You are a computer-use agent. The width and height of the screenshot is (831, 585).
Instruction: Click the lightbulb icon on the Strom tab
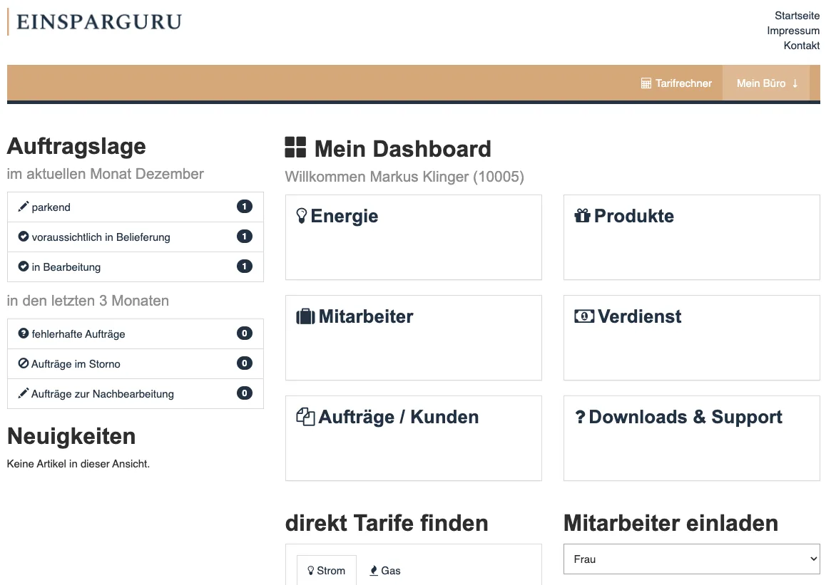point(310,571)
